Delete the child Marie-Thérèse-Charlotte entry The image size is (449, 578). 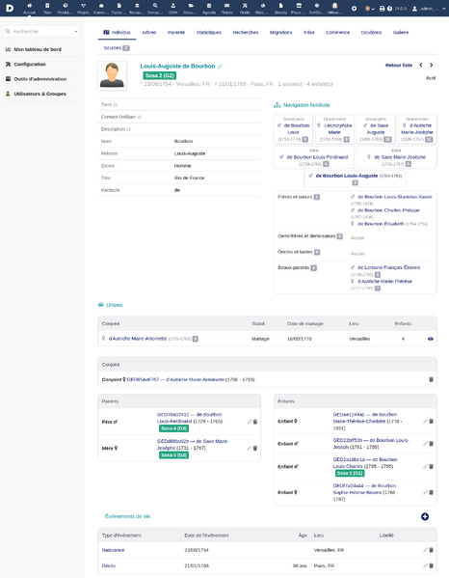click(431, 421)
